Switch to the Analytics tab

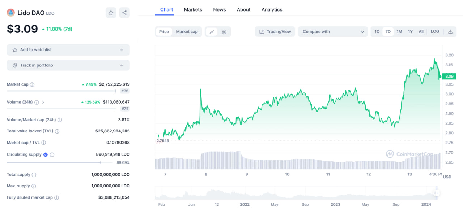pos(272,10)
